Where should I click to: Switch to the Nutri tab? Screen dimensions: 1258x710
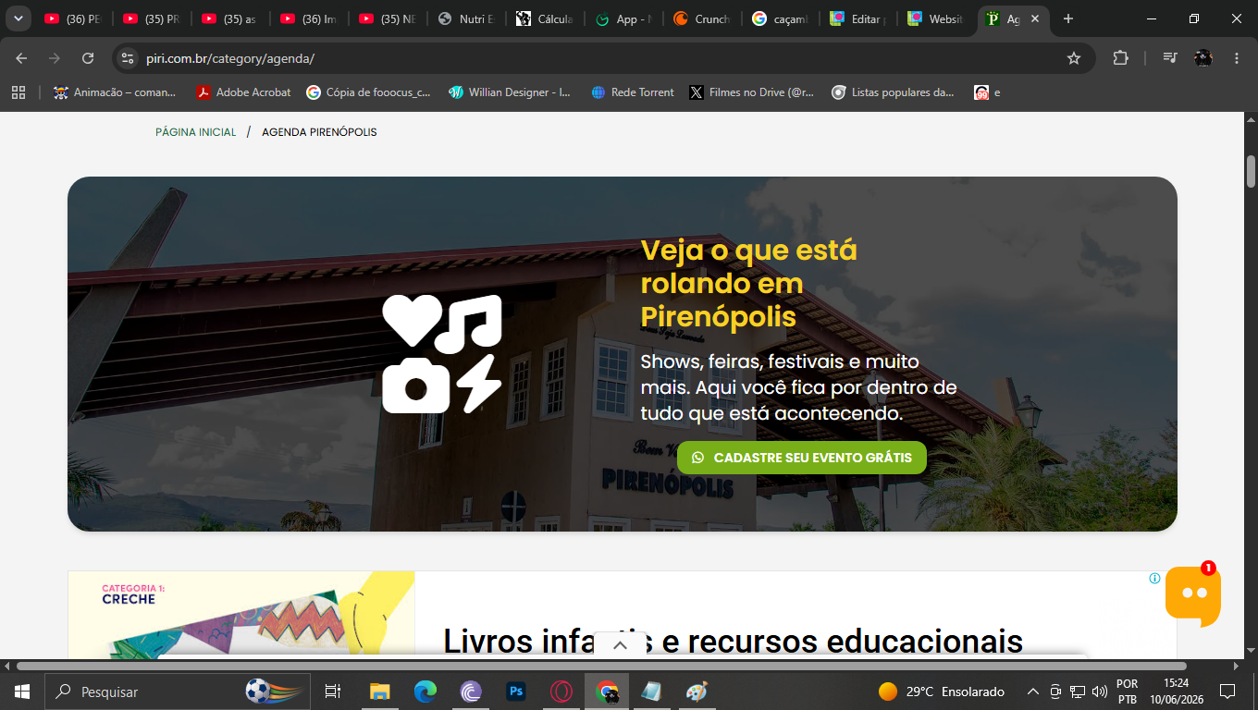(466, 18)
